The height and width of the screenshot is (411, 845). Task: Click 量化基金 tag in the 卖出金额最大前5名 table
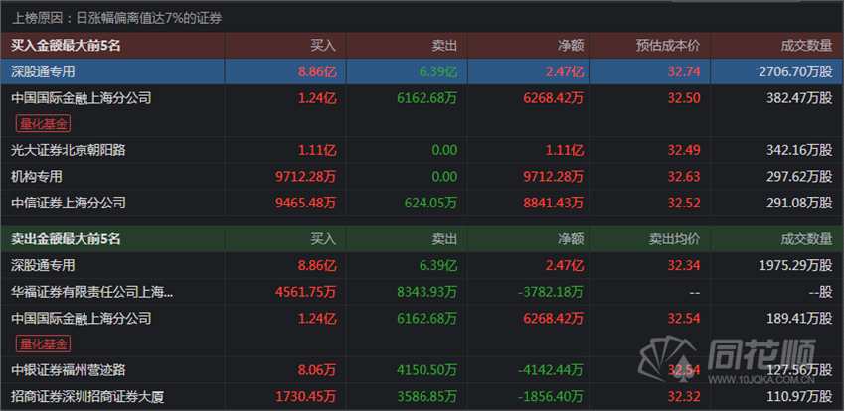coord(44,343)
